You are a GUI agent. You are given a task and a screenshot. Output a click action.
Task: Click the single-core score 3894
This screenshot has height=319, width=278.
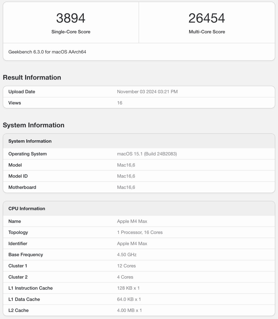tap(71, 18)
